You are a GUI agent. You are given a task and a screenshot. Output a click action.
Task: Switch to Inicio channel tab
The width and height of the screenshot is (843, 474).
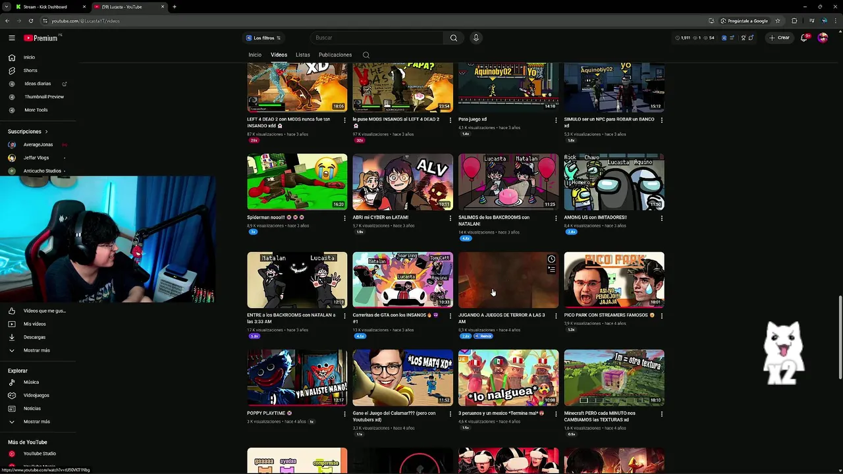pyautogui.click(x=255, y=55)
